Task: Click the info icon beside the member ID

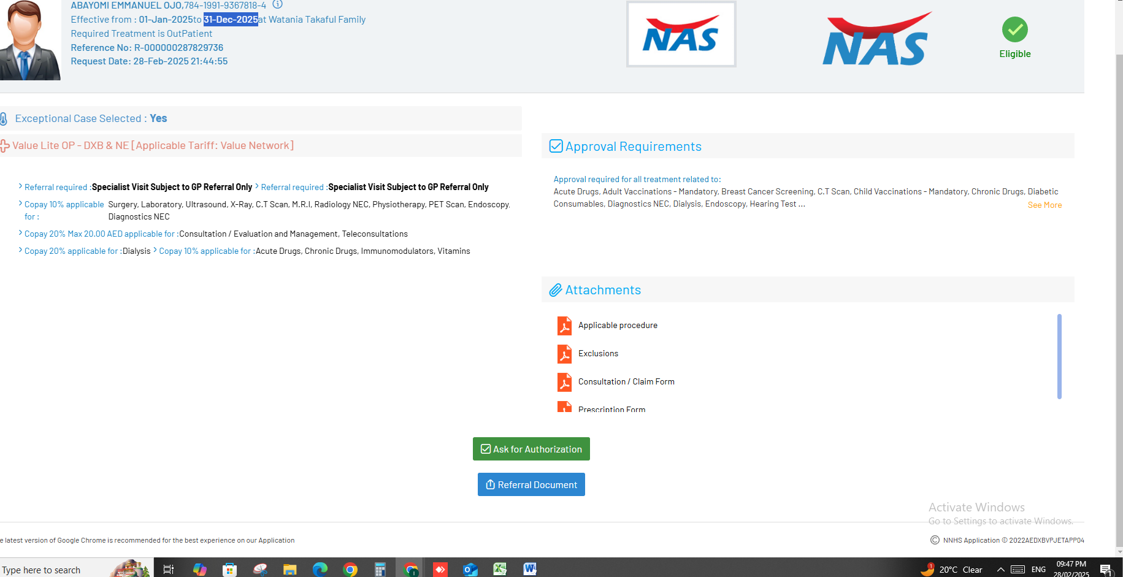Action: tap(277, 4)
